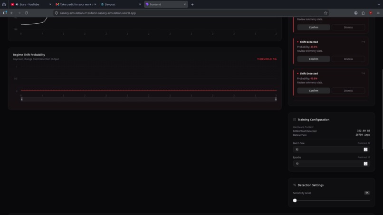Click the Epochs spinner stepper
This screenshot has width=383, height=215.
click(x=365, y=164)
